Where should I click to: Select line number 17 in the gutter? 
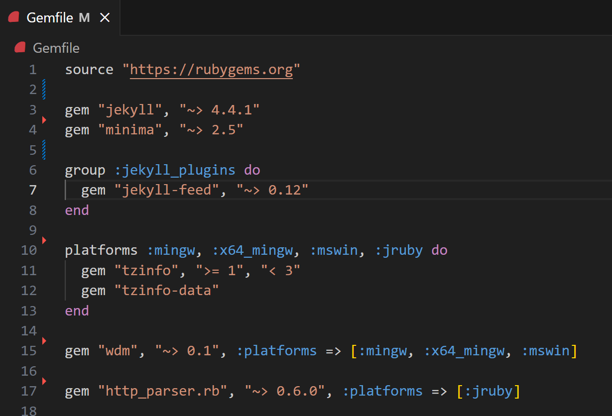click(29, 391)
